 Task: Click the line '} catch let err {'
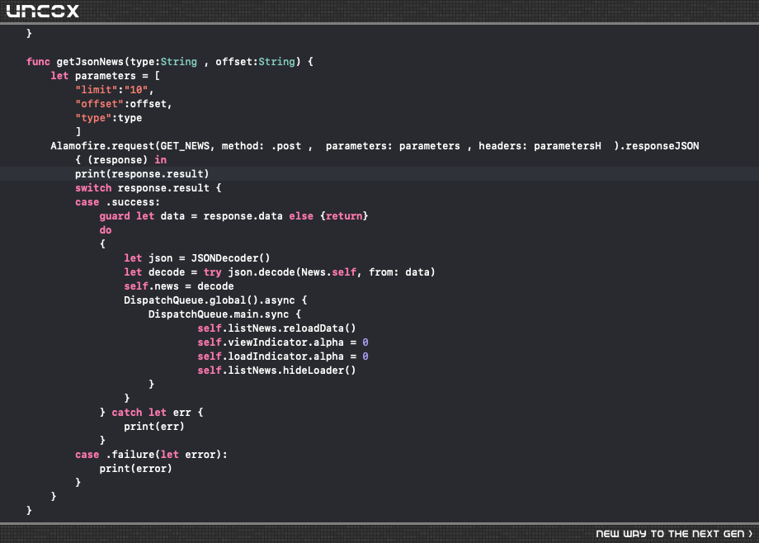151,413
